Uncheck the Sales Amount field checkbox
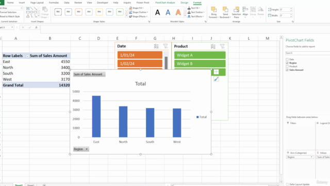 pyautogui.click(x=287, y=70)
